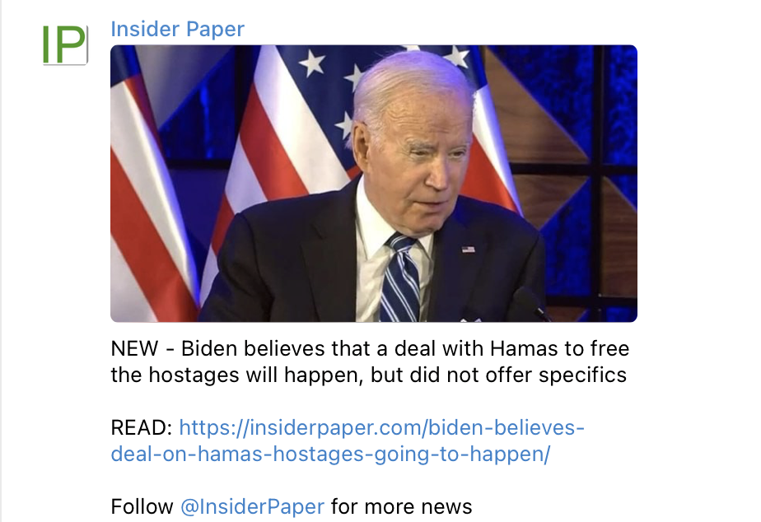Click the 'for more news' text
Screen dimensions: 761x522
coord(401,507)
